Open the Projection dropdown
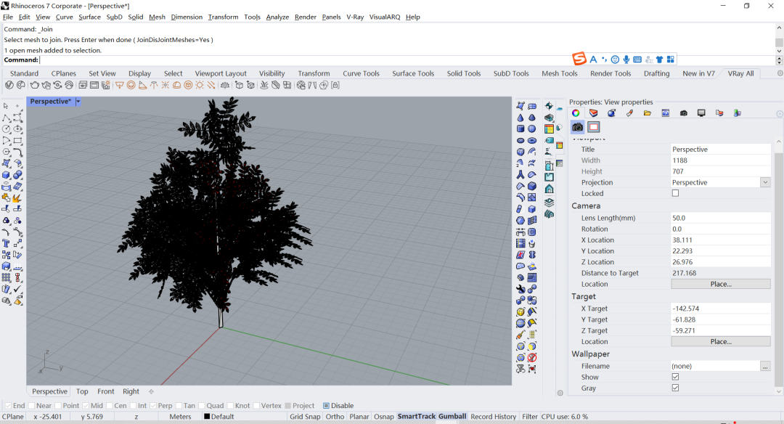 click(765, 182)
